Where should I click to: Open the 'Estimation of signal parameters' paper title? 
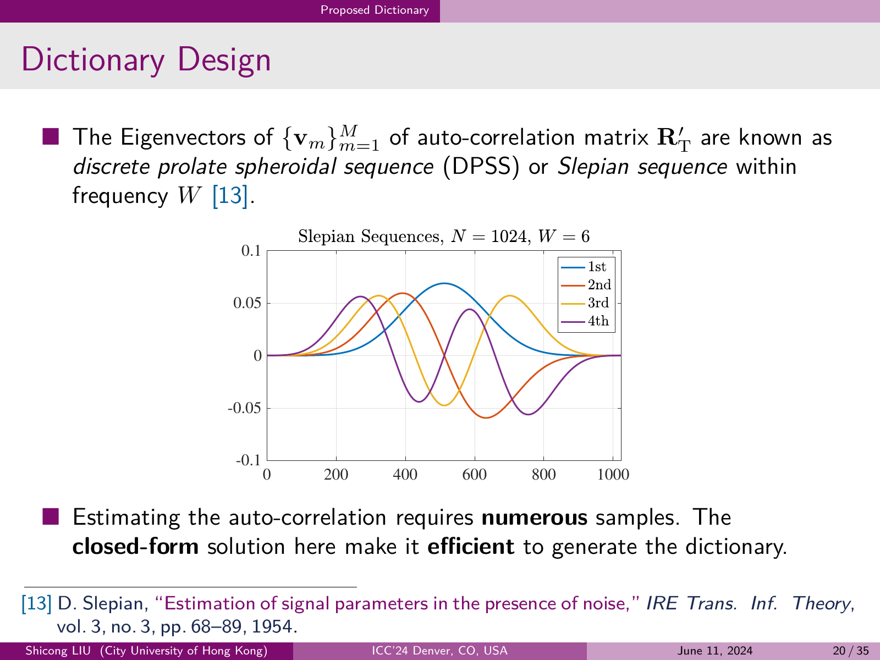[397, 603]
